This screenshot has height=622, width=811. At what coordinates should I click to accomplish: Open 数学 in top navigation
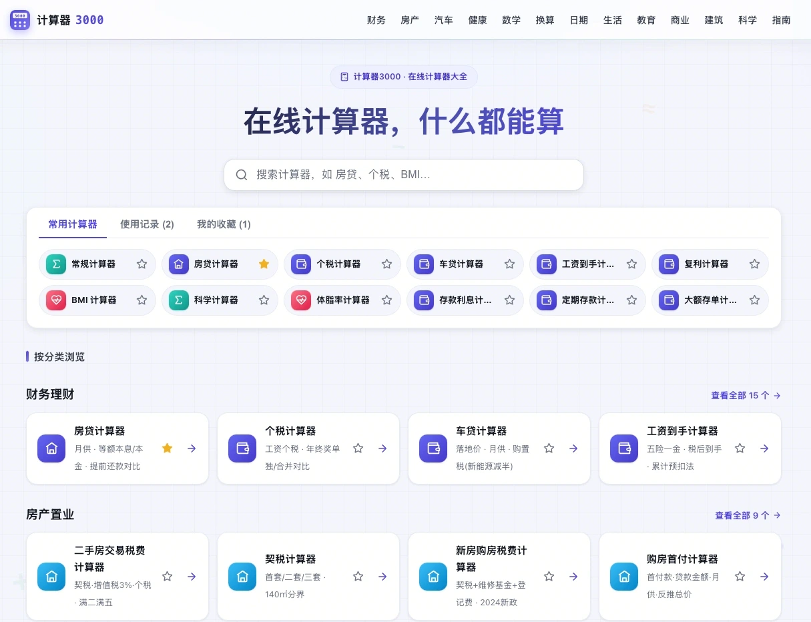(512, 20)
